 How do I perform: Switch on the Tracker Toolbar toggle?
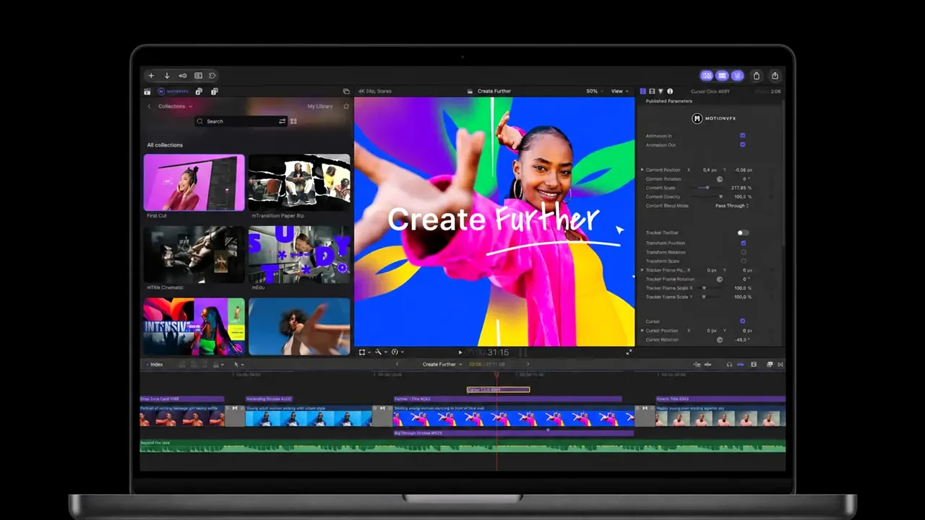743,233
